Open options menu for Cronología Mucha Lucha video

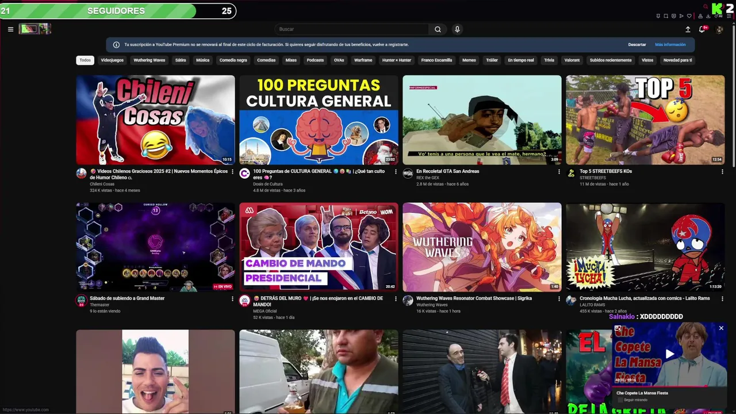(x=722, y=298)
